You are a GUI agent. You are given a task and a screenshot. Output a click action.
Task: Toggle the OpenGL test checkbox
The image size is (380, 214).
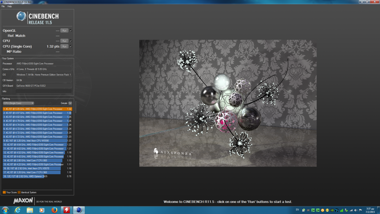coord(71,30)
